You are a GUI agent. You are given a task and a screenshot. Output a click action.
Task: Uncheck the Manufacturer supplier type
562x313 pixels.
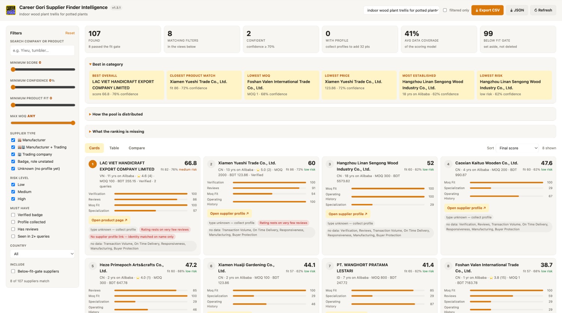point(13,140)
